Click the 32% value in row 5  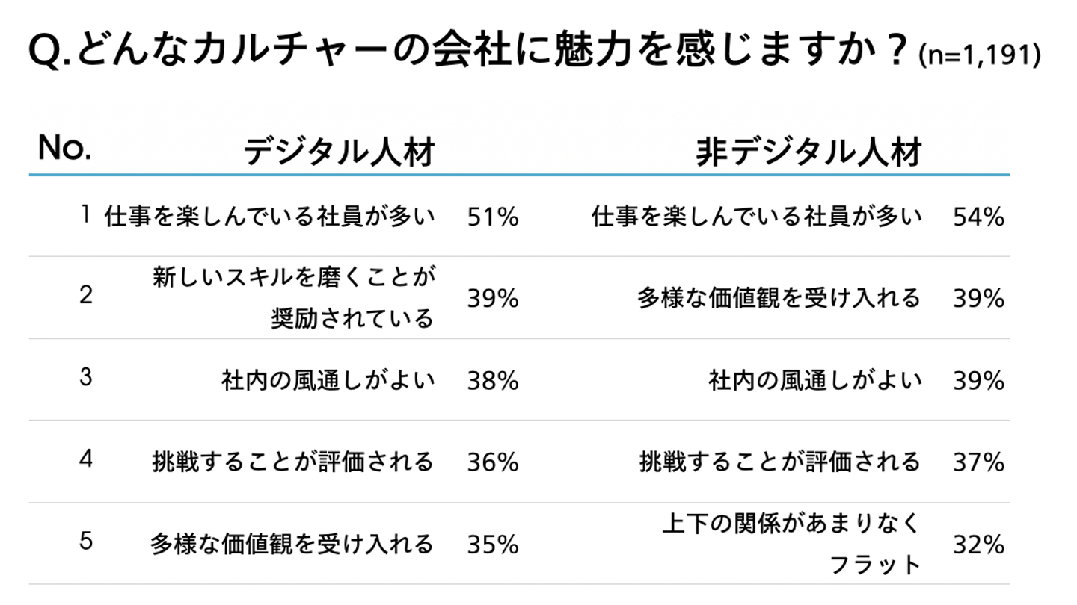[x=978, y=545]
